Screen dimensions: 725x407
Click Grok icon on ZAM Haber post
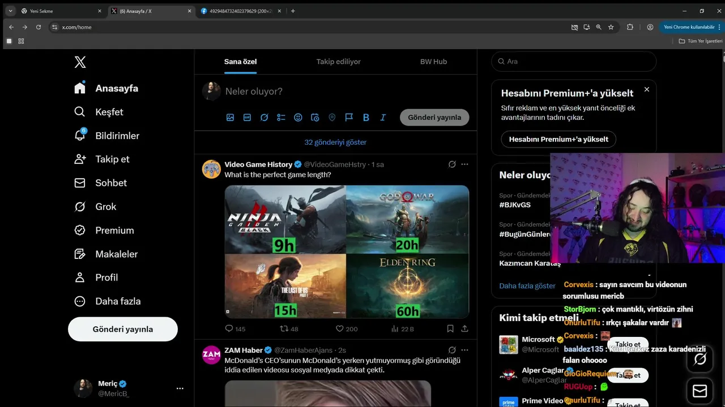tap(452, 350)
